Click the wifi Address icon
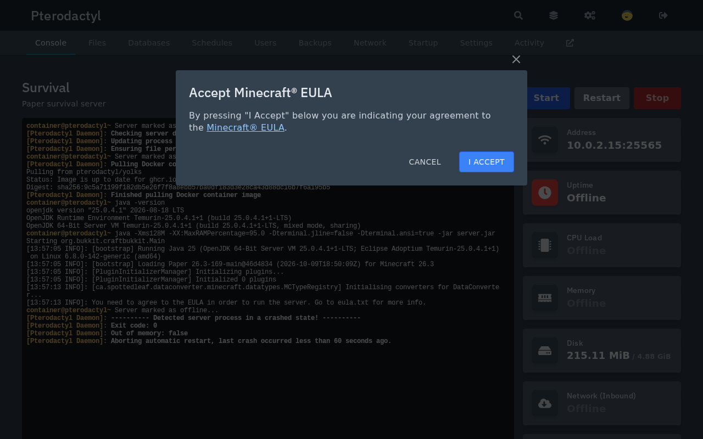Screen dimensions: 703x439 pos(545,140)
